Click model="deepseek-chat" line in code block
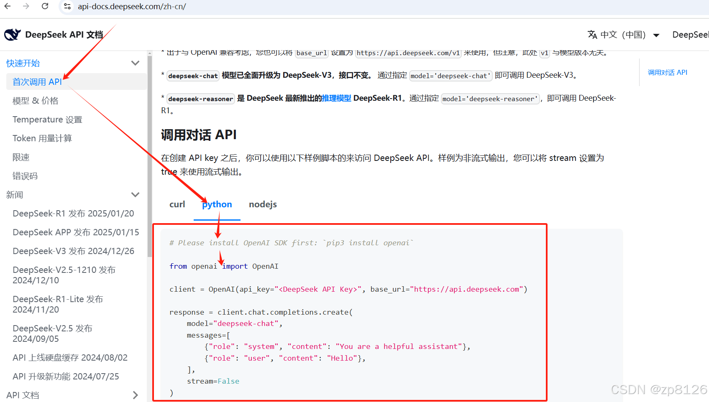 click(x=235, y=323)
